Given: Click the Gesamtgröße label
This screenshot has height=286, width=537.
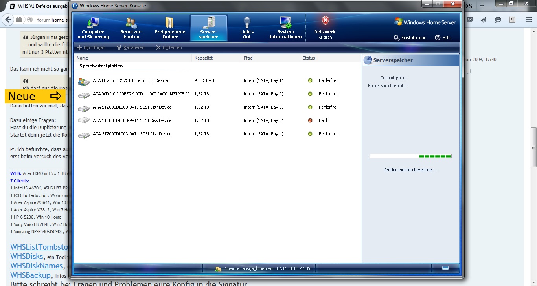Looking at the screenshot, I should 394,78.
